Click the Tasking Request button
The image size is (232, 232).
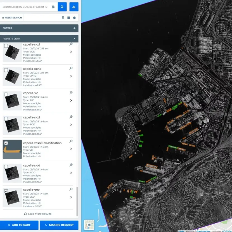click(x=59, y=225)
